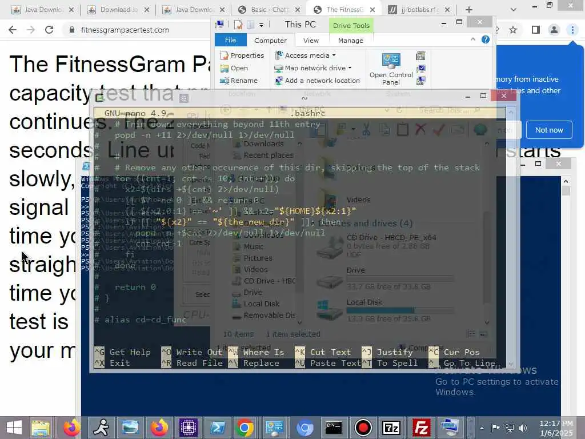
Task: Click the Google Chrome taskbar icon
Action: coord(245,428)
